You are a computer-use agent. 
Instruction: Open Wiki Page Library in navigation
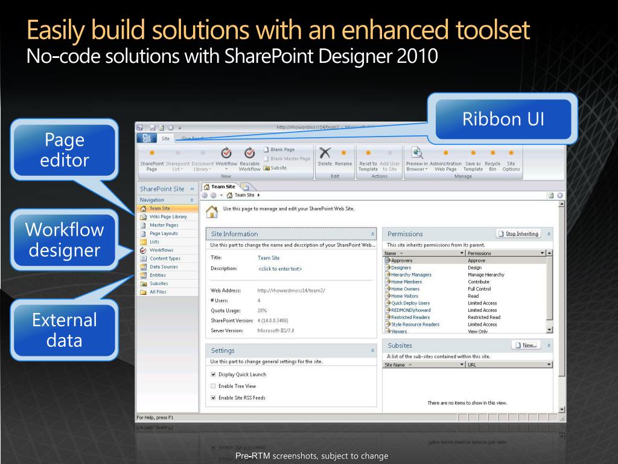[x=168, y=217]
